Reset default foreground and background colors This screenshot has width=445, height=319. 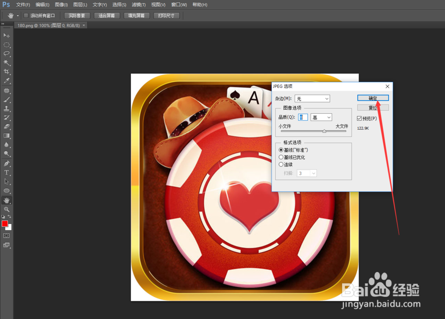(3, 217)
